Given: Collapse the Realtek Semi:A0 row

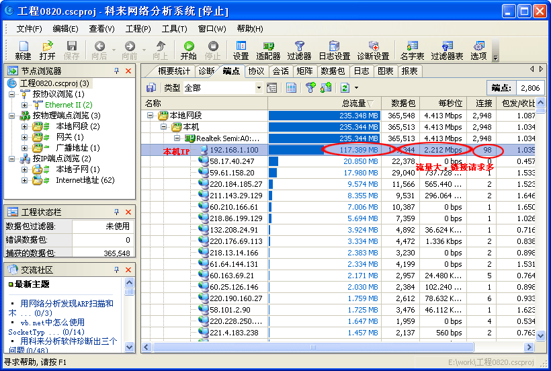Looking at the screenshot, I should pyautogui.click(x=177, y=138).
